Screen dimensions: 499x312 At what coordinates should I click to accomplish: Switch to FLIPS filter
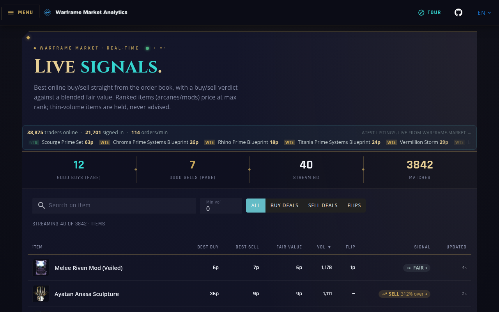tap(354, 206)
